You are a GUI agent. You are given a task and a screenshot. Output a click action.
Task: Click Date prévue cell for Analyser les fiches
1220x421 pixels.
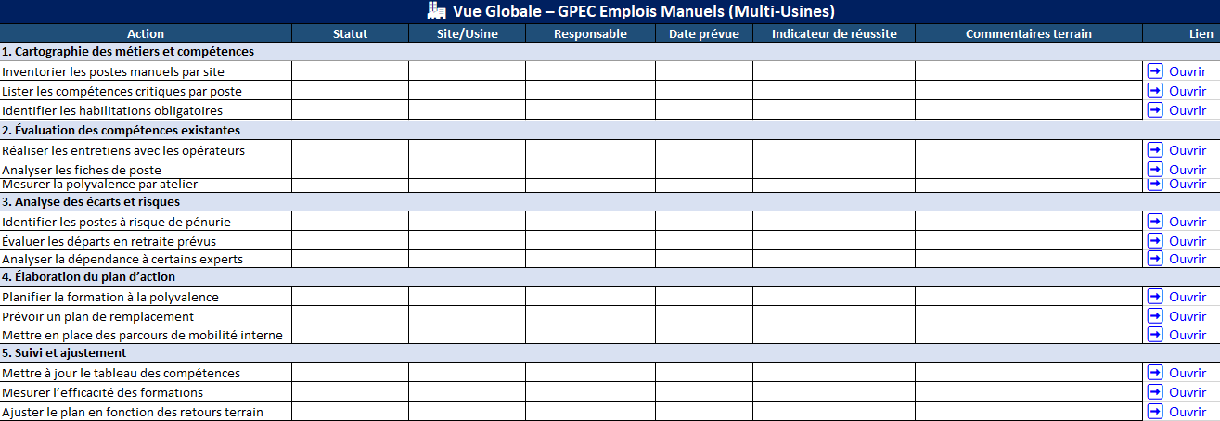coord(703,170)
